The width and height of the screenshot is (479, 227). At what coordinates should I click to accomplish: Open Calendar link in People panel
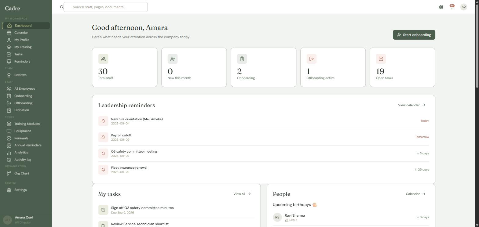tap(416, 194)
